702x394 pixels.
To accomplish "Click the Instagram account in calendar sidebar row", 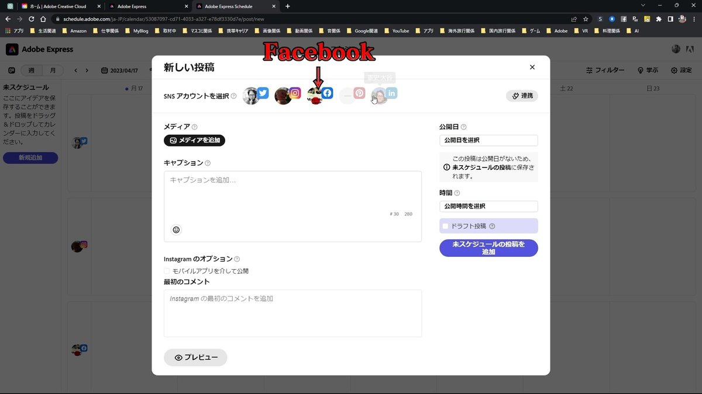I will tap(79, 246).
